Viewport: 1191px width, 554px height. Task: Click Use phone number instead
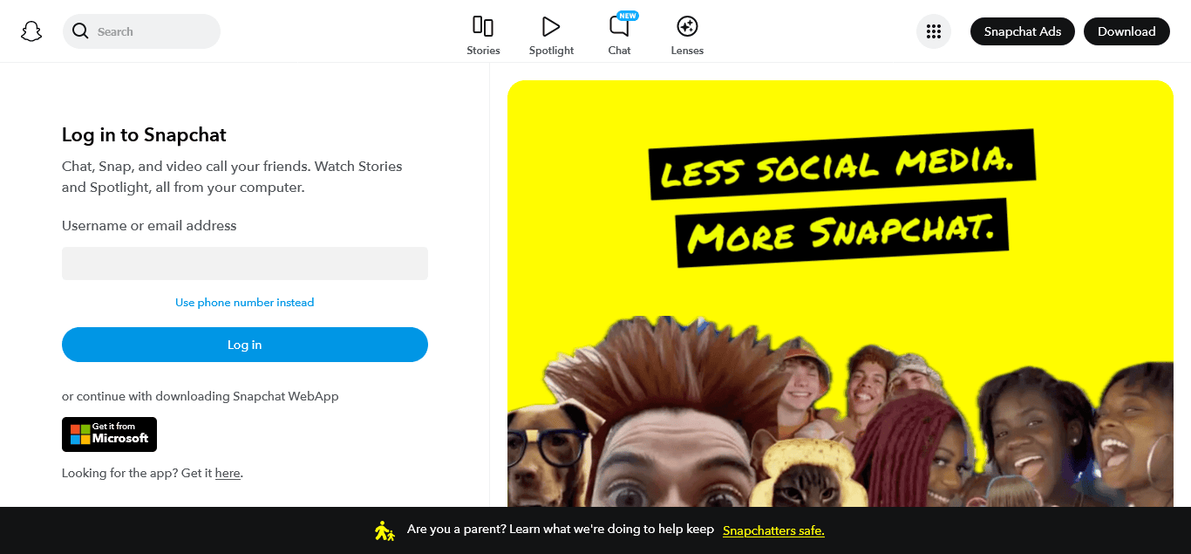tap(245, 303)
